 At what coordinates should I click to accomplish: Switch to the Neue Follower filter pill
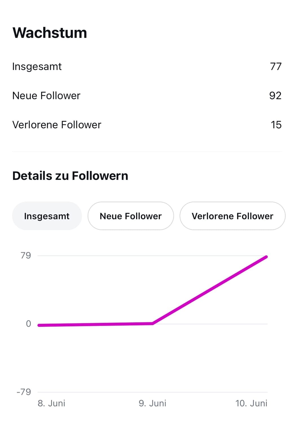[131, 216]
